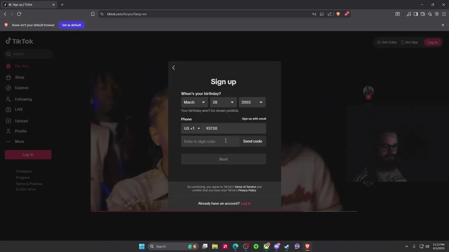
Task: Click the Next button in signup dialog
Action: pos(223,159)
